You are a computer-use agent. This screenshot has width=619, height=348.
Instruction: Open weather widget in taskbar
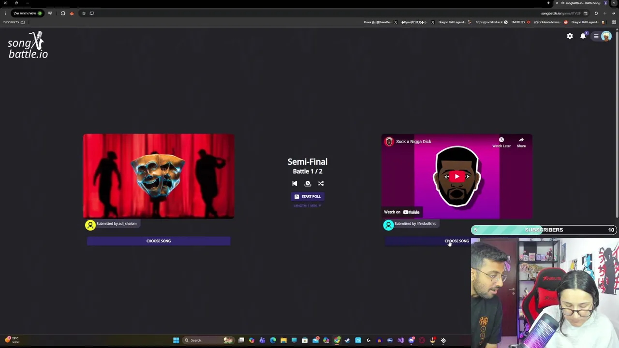(x=12, y=340)
